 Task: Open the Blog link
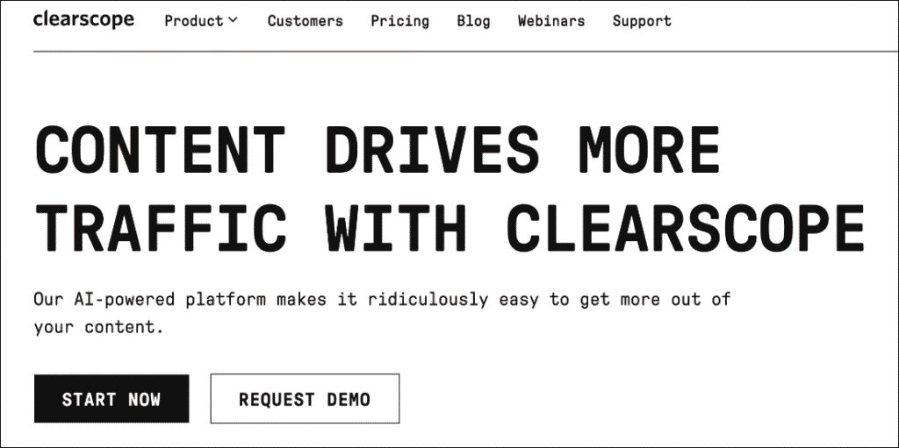(473, 21)
